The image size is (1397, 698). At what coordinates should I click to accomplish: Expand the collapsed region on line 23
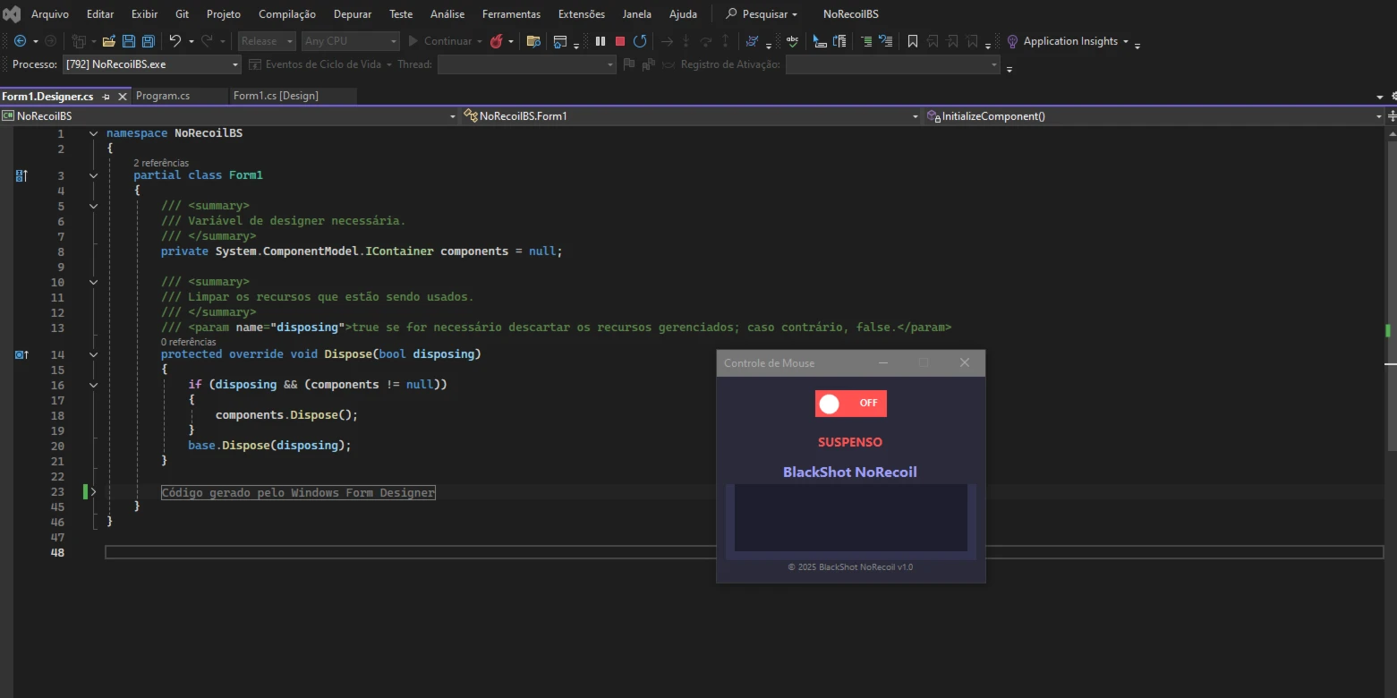[x=93, y=492]
